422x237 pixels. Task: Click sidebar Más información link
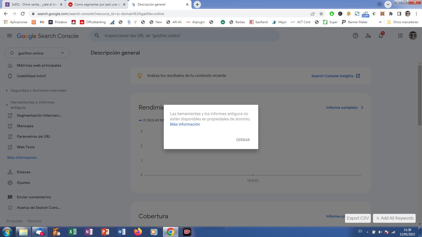[22, 157]
